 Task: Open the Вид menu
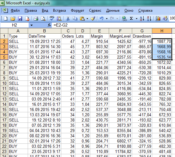coord(45,10)
